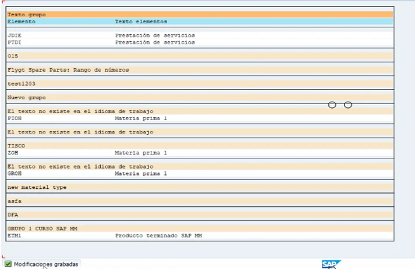Select the GROH element

(x=15, y=173)
